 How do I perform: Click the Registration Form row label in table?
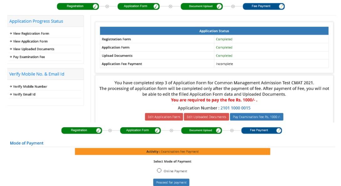coord(116,39)
